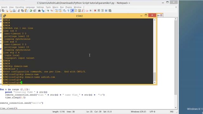Toggle the highlighted Indent Guide button
Viewport: 203px width, 114px height.
click(72, 11)
